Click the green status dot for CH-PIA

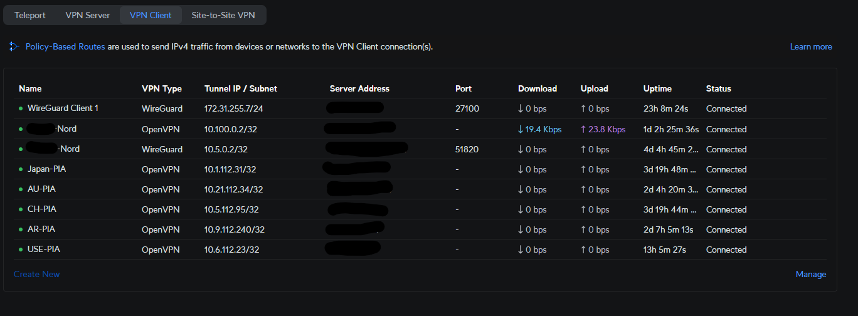[x=21, y=209]
